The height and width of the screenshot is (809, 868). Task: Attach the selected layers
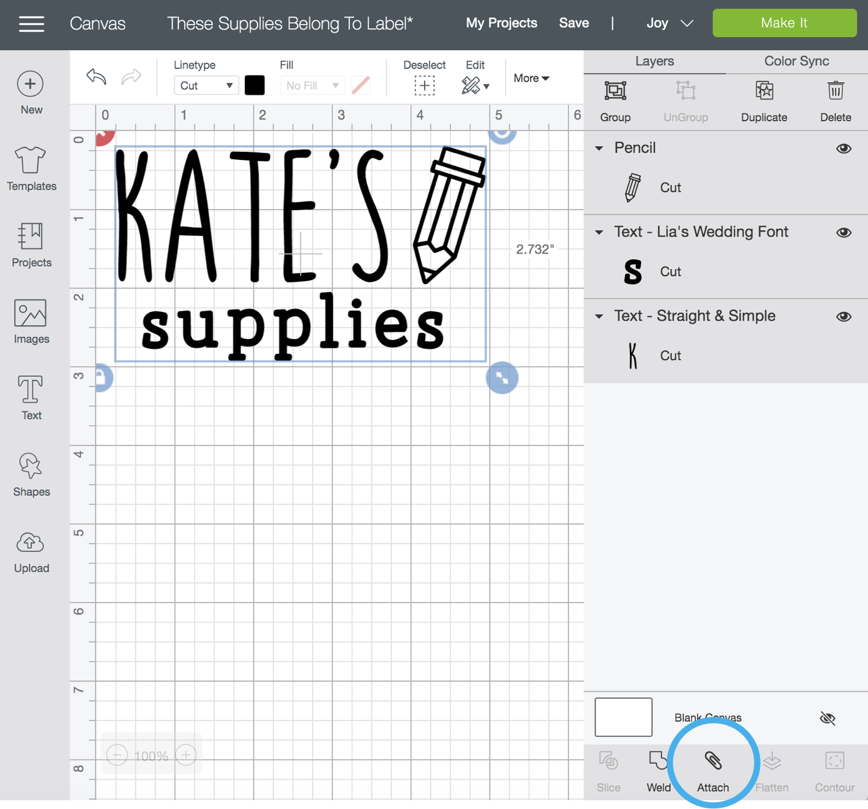pyautogui.click(x=713, y=771)
